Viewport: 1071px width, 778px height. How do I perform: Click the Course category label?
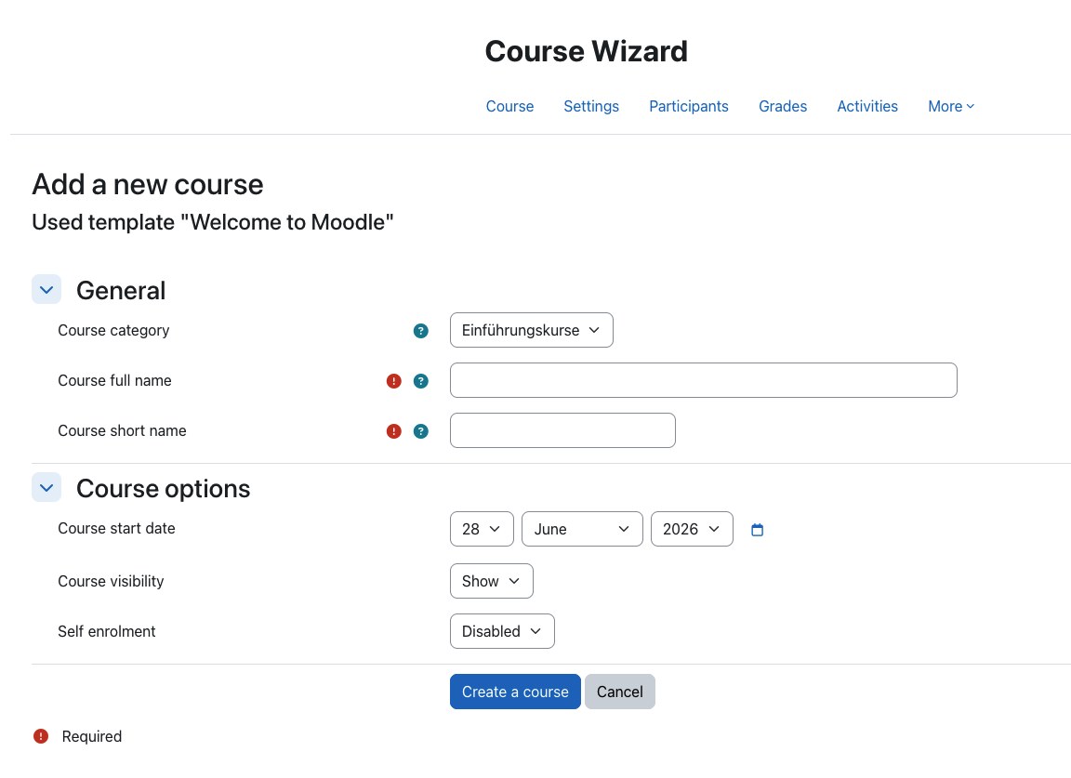point(113,331)
